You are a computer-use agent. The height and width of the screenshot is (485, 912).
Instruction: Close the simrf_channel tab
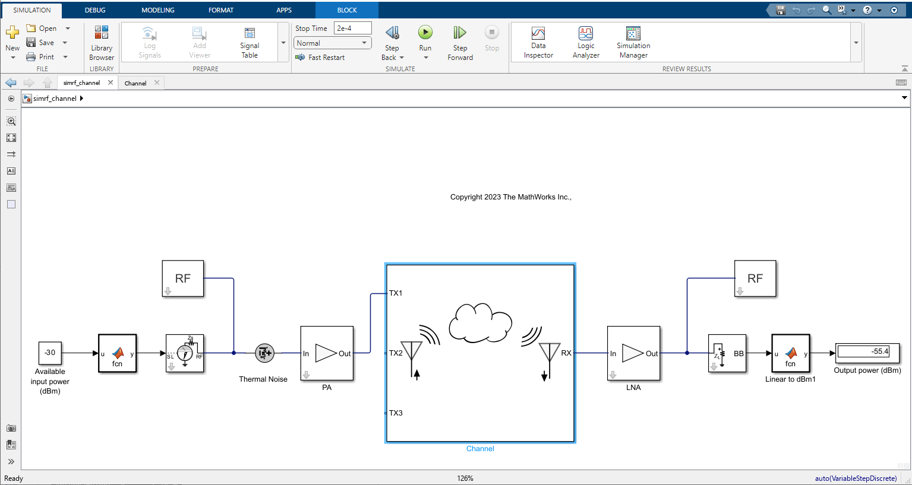[111, 83]
